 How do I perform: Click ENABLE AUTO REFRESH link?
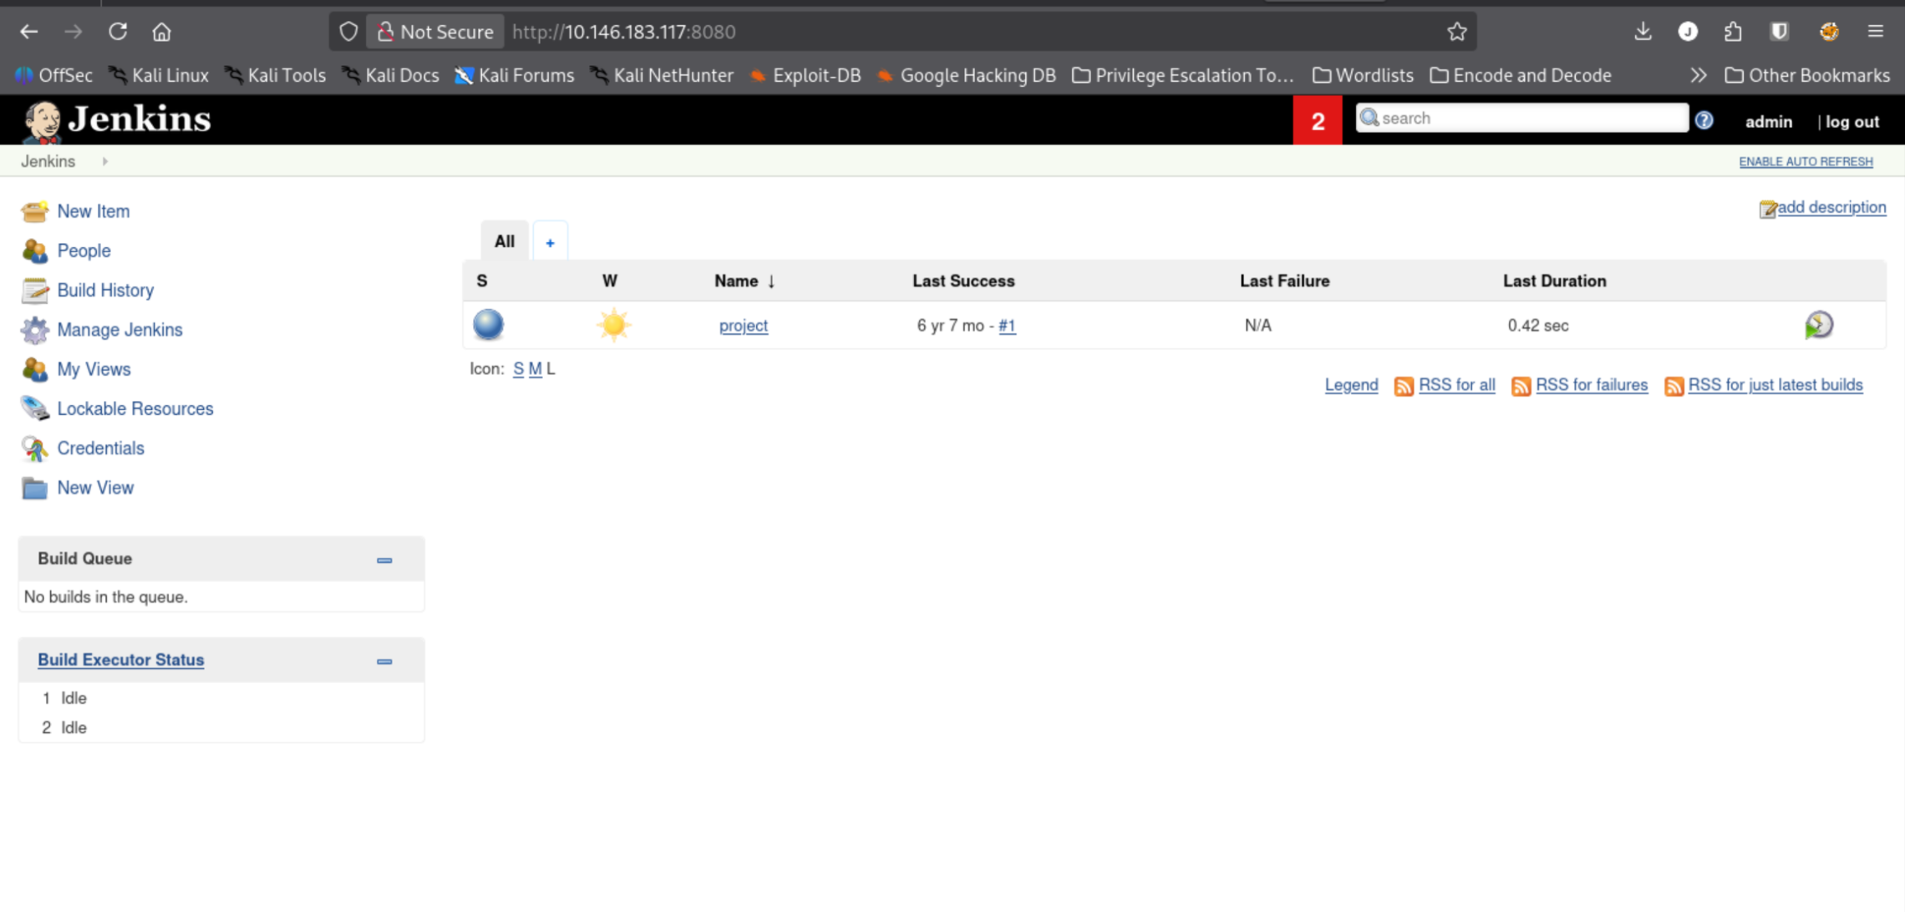1806,161
